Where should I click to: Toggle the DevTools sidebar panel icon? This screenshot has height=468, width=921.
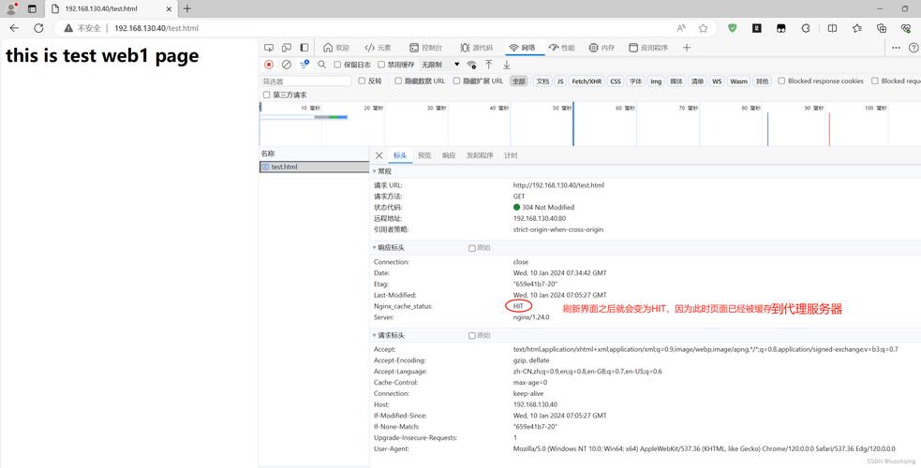pyautogui.click(x=305, y=48)
